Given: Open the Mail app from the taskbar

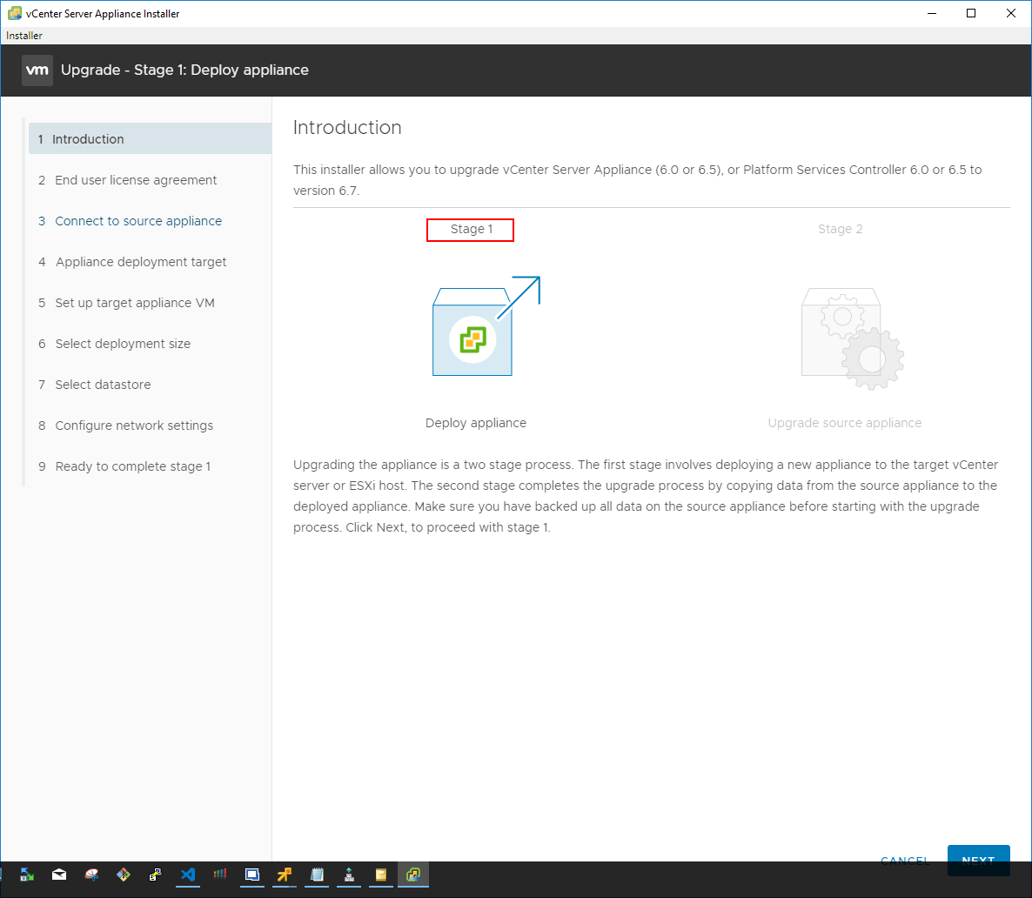Looking at the screenshot, I should click(x=59, y=875).
